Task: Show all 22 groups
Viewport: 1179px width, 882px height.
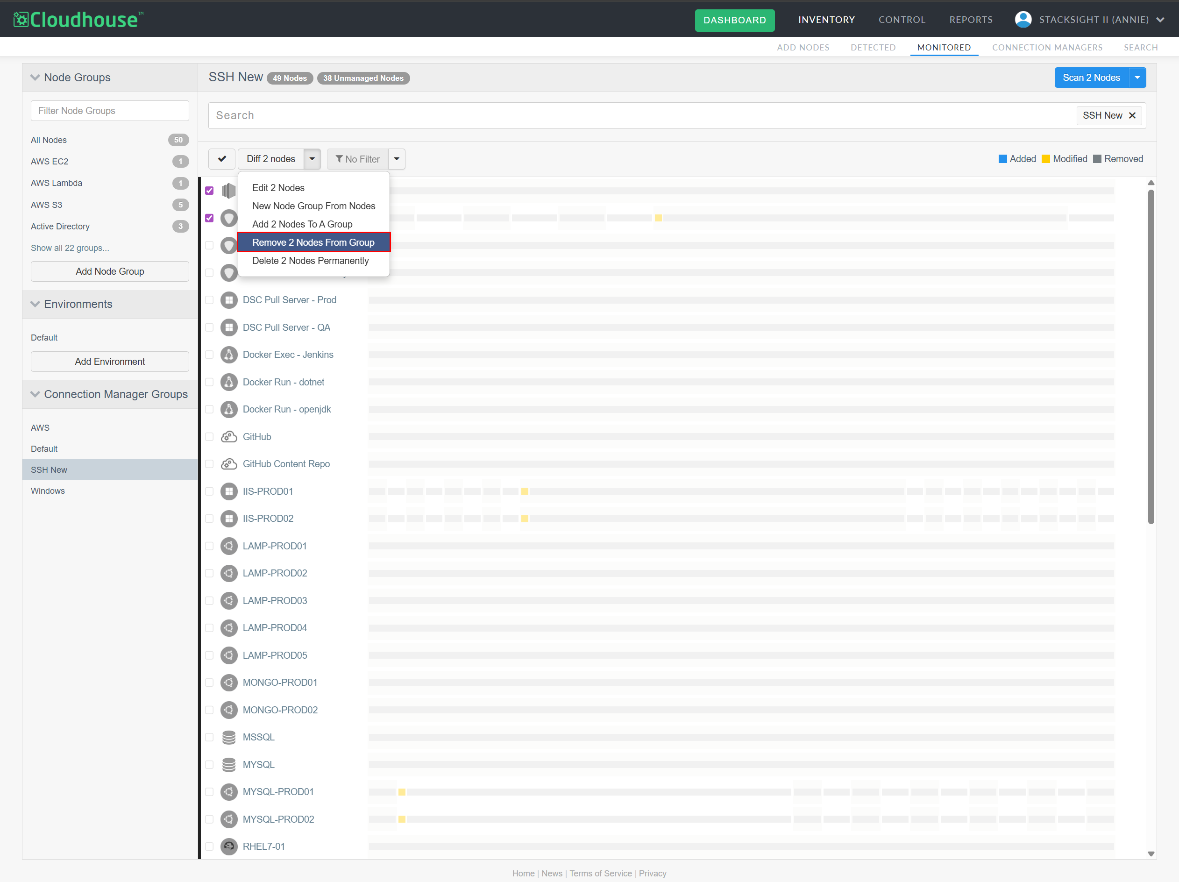Action: point(70,248)
